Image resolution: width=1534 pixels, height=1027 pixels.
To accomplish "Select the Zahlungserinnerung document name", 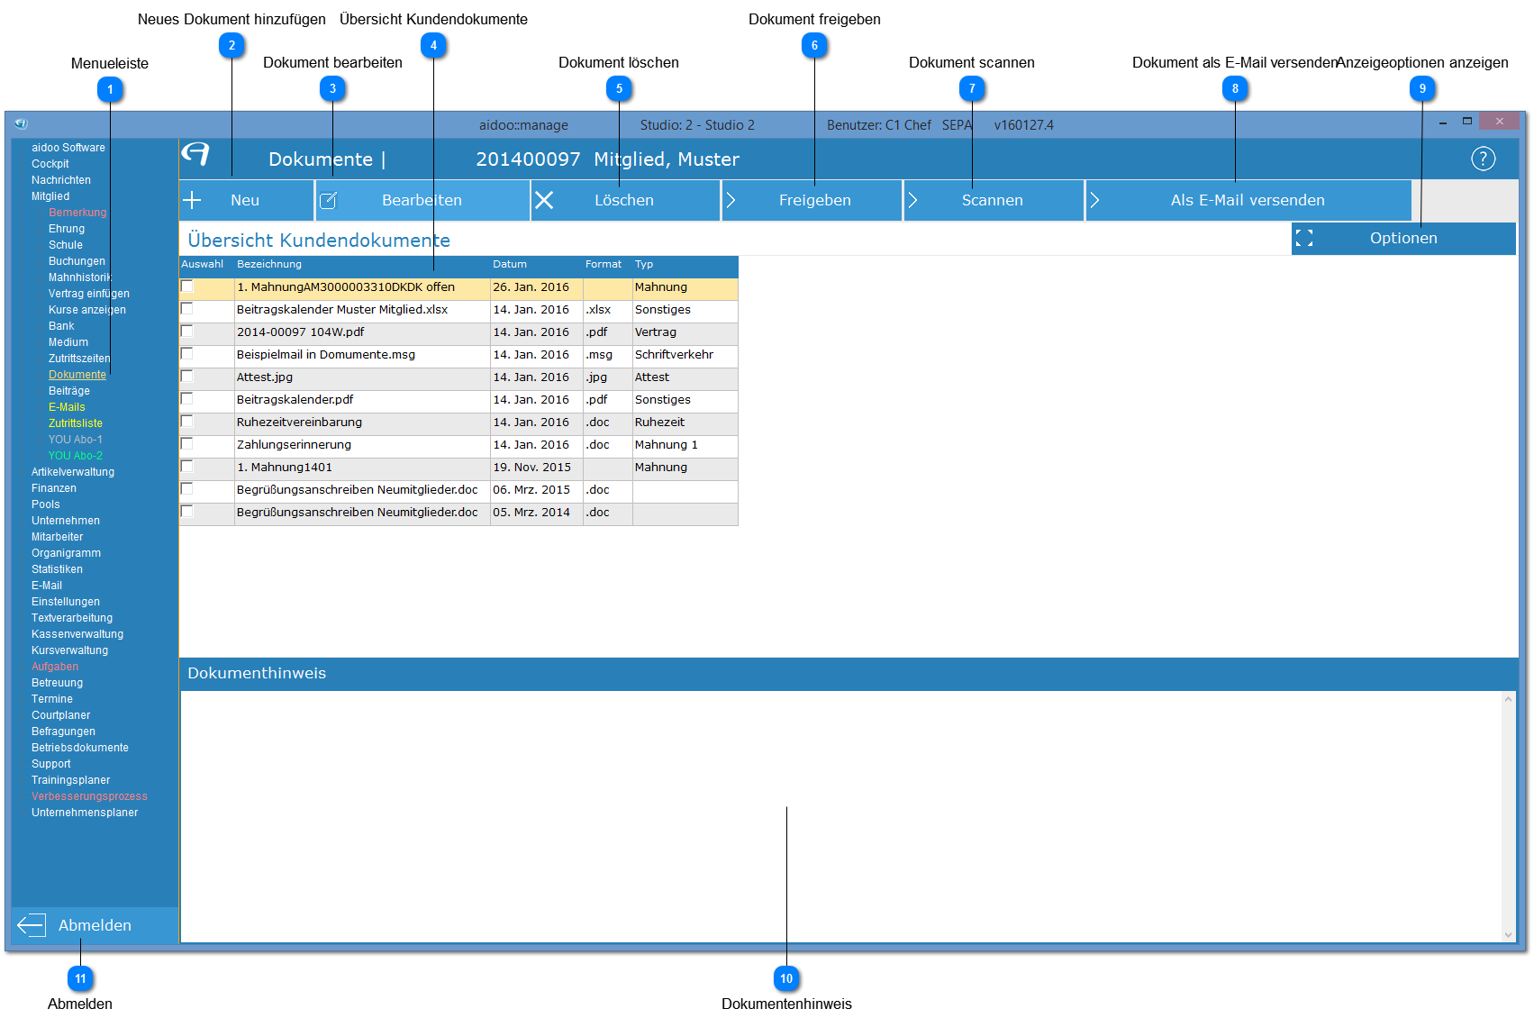I will click(x=294, y=444).
